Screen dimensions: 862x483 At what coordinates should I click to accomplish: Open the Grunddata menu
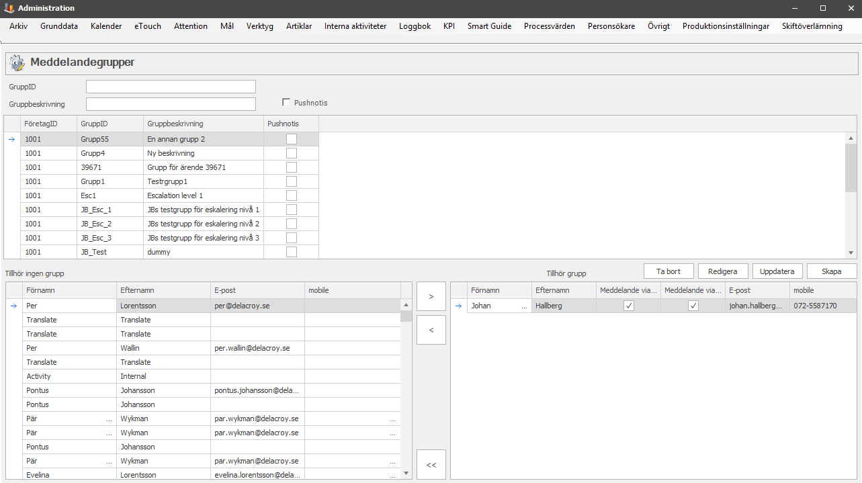[x=59, y=26]
